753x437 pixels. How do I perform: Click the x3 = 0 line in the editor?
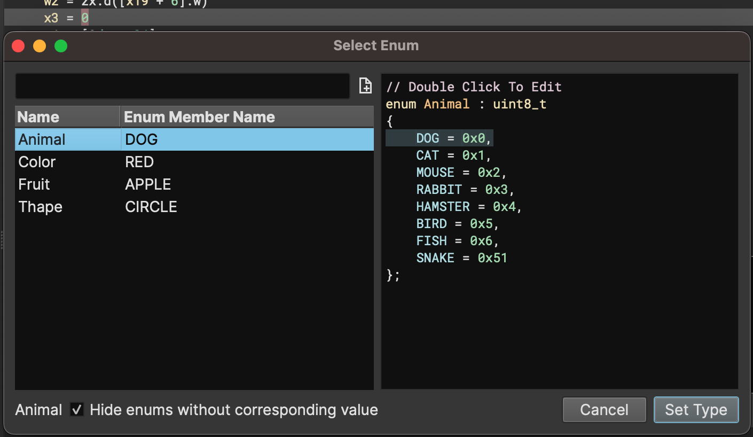[64, 18]
